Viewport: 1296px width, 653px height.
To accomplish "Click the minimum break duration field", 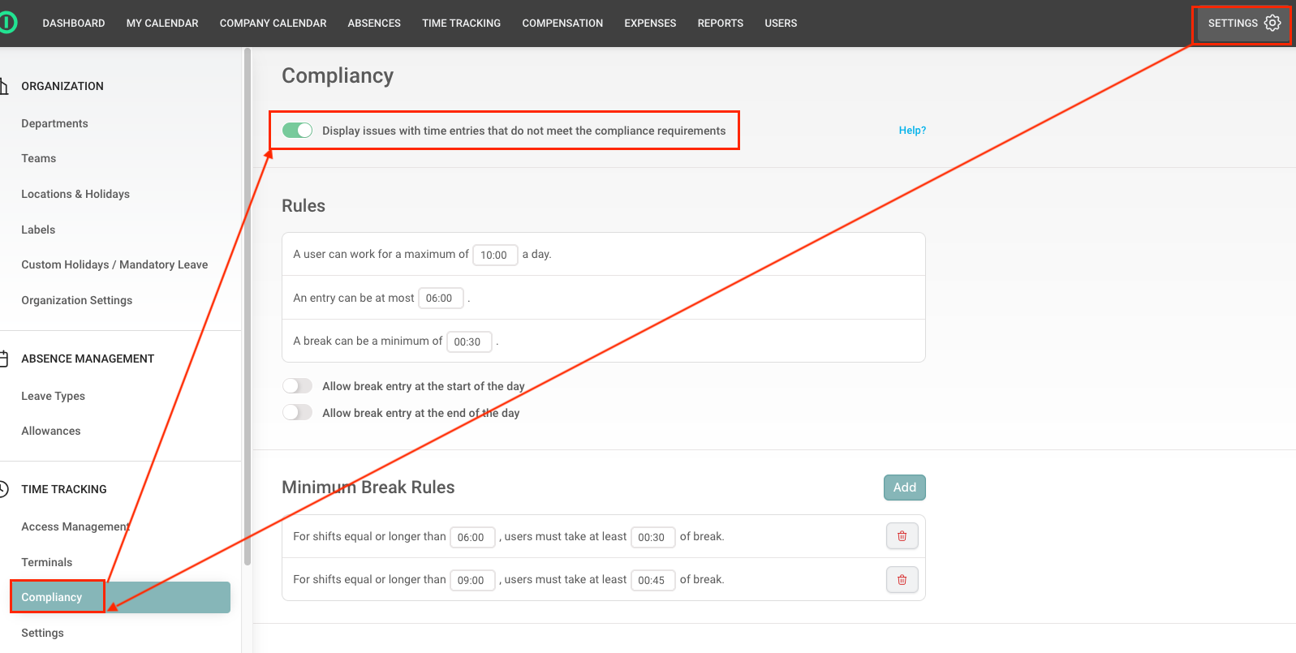I will pyautogui.click(x=468, y=342).
